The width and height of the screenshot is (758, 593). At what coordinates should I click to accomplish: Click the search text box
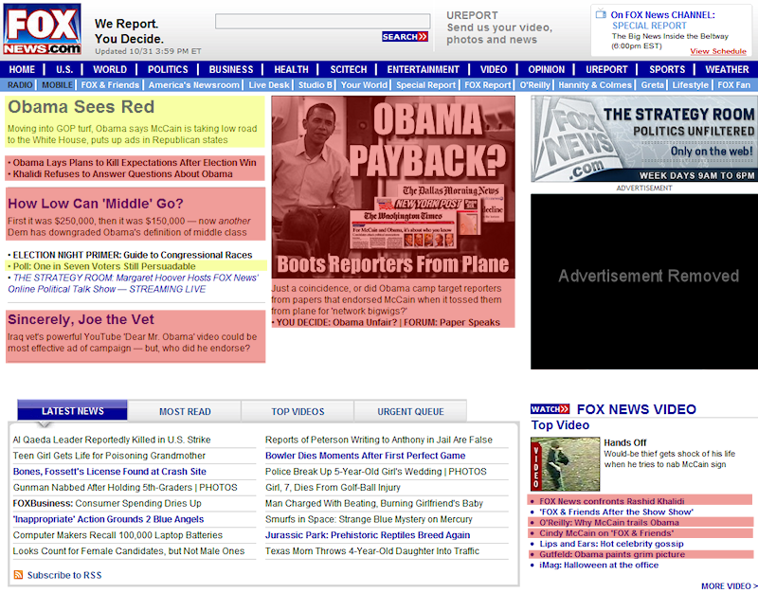tap(322, 21)
